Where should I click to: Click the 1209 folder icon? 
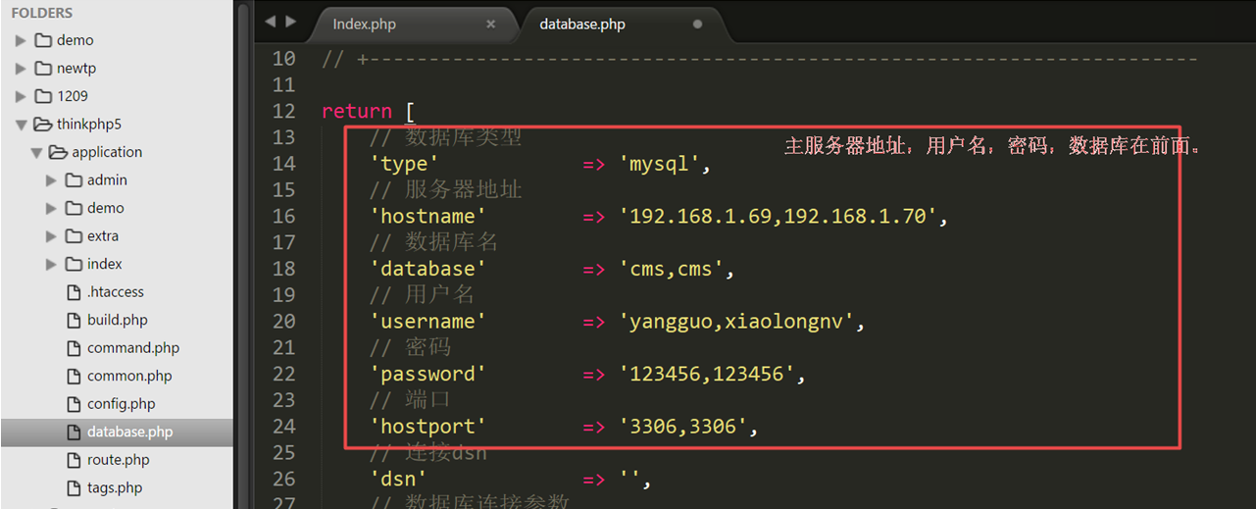(x=42, y=96)
